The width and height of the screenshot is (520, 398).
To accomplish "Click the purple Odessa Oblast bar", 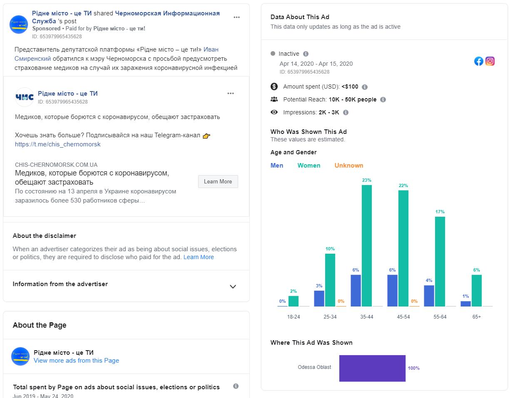I will [x=372, y=368].
